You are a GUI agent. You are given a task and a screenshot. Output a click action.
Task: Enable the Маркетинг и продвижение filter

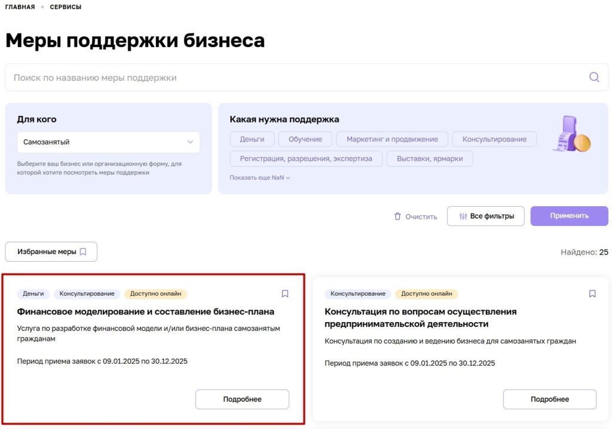tap(392, 139)
